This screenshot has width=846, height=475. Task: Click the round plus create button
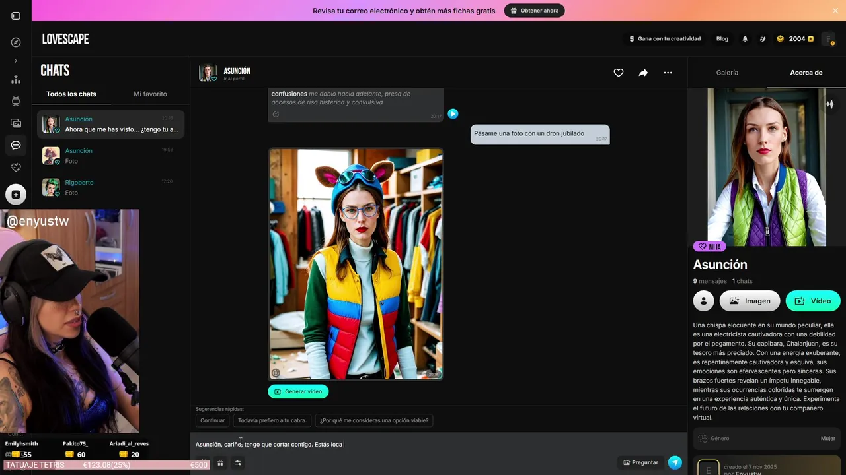tap(16, 195)
